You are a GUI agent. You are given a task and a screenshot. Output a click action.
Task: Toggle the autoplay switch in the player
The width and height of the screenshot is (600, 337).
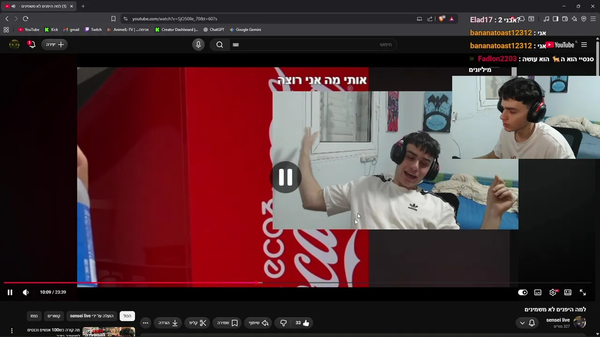[523, 292]
